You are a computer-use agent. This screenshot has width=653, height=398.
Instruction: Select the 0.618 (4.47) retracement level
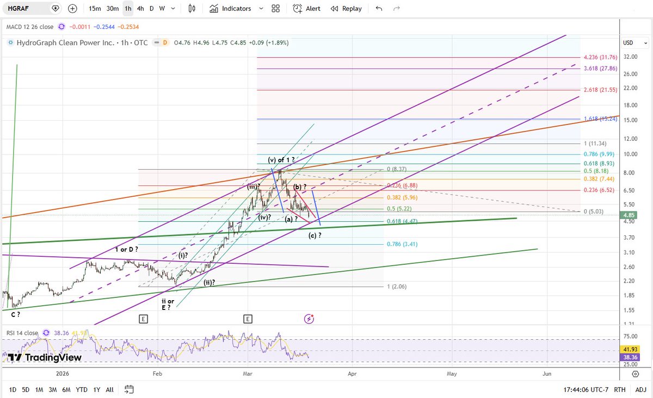pos(403,221)
